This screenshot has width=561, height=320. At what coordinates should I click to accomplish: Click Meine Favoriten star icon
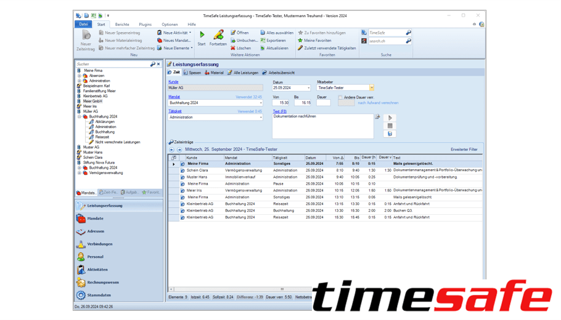[x=300, y=41]
